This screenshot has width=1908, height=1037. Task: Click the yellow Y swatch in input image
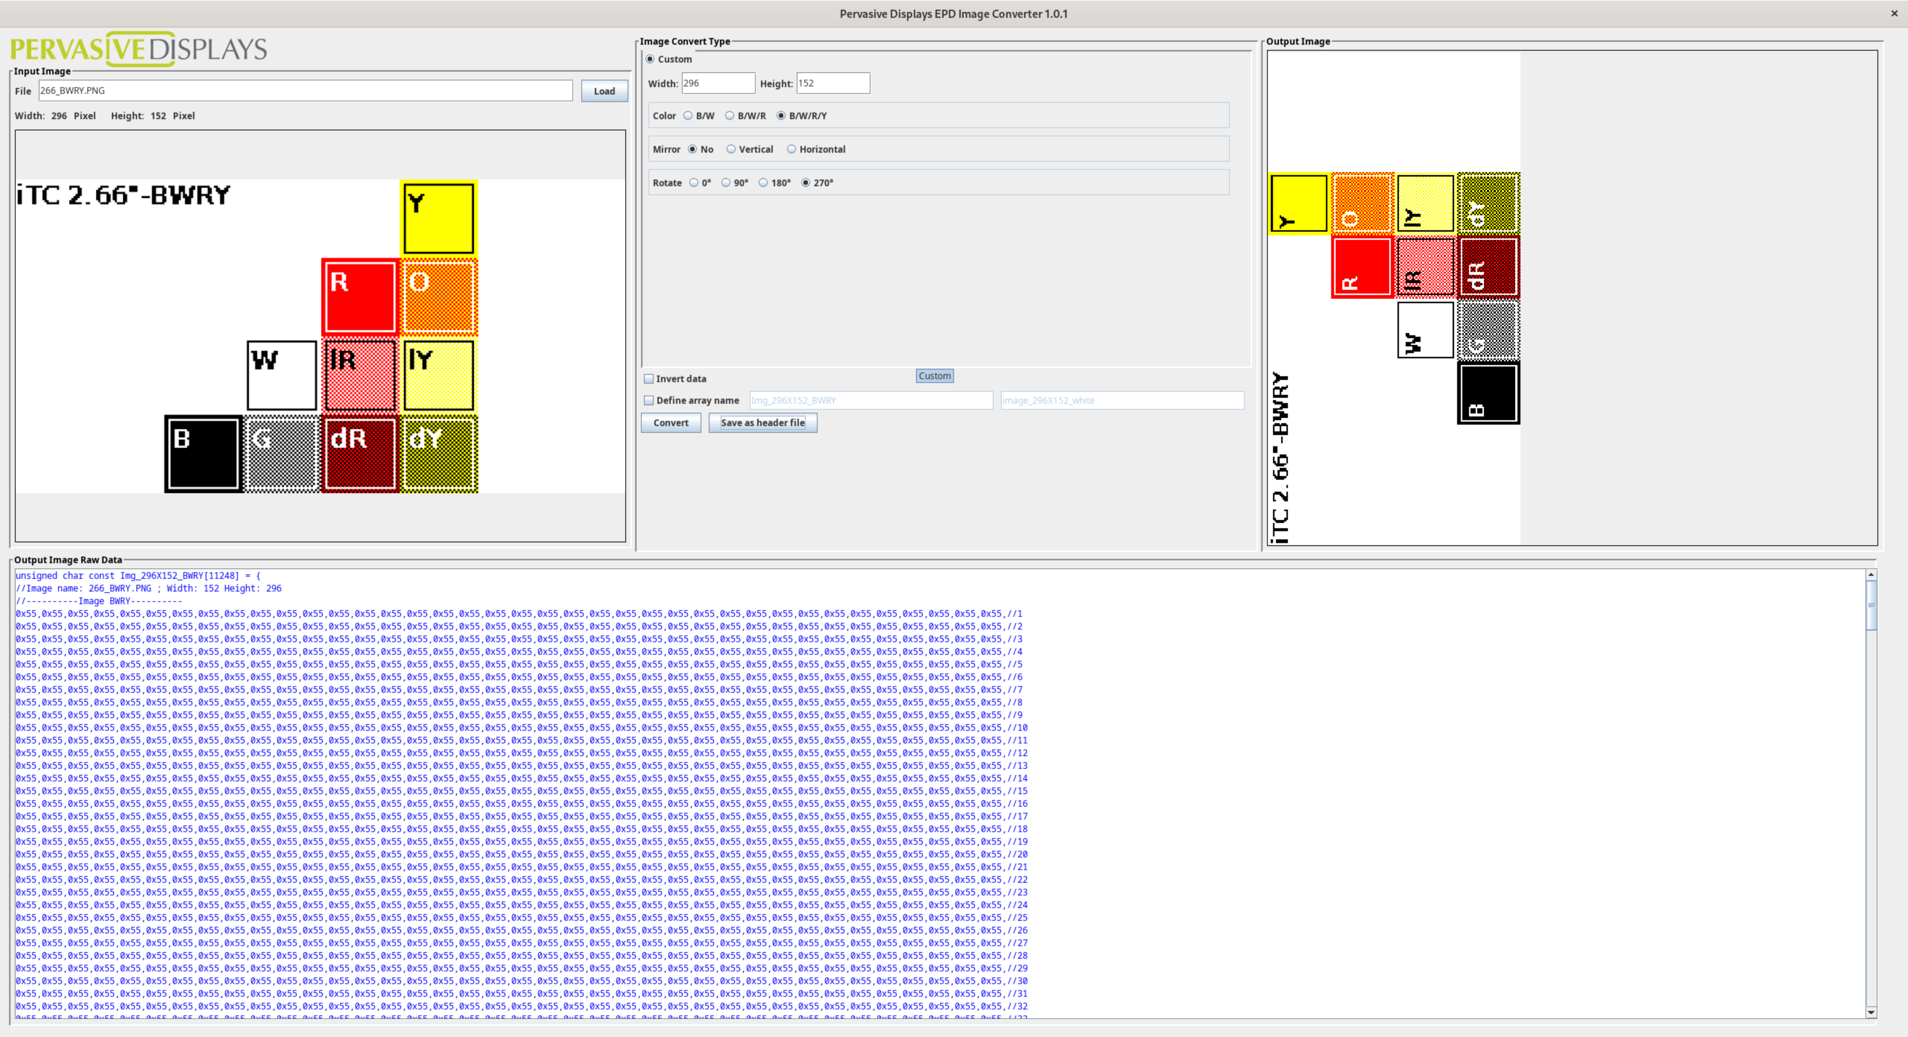point(439,219)
